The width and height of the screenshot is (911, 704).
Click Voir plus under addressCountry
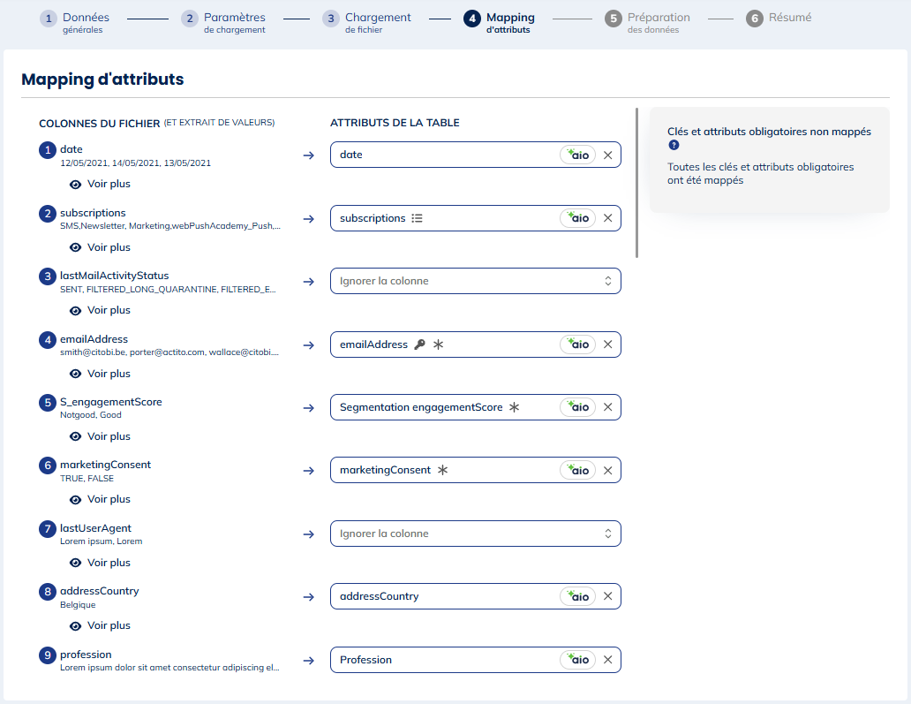[100, 625]
